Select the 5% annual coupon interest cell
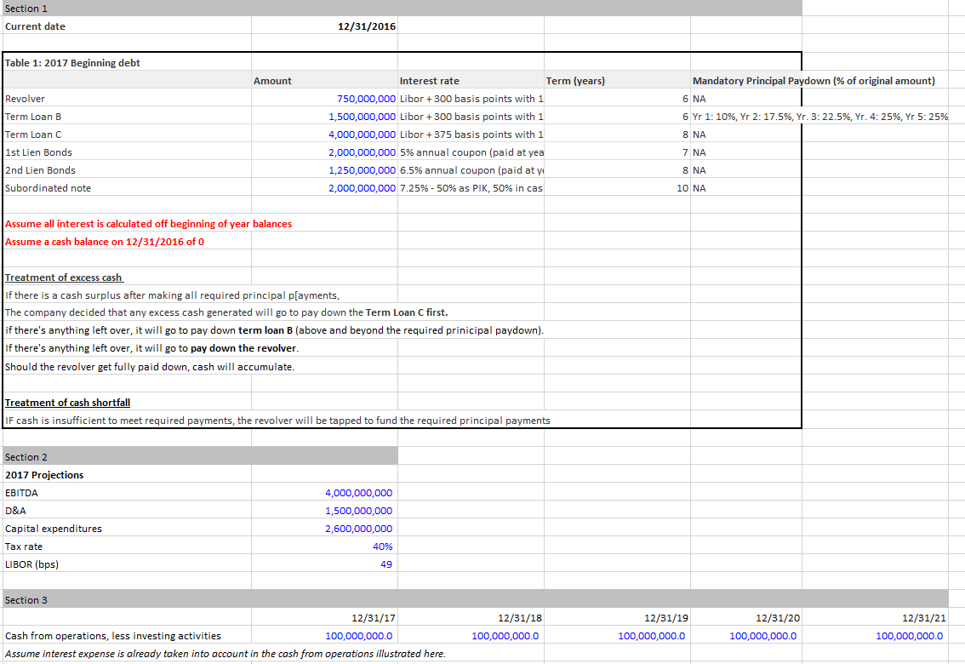The height and width of the screenshot is (664, 965). coord(471,152)
